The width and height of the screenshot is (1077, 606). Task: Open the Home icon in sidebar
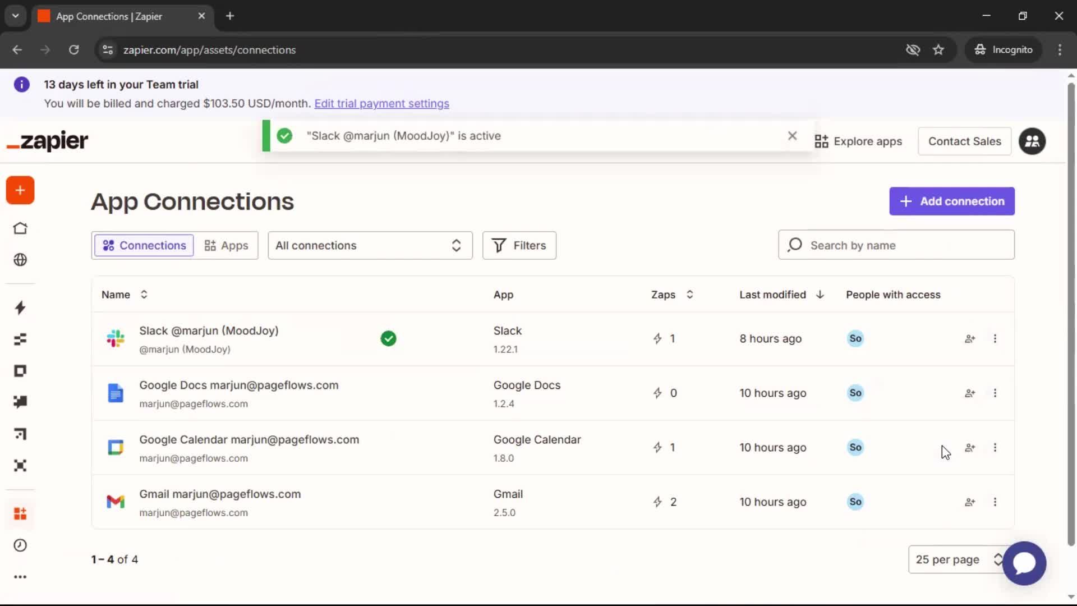tap(20, 228)
